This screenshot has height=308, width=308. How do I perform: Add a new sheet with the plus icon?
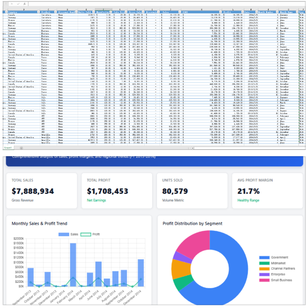(21, 148)
